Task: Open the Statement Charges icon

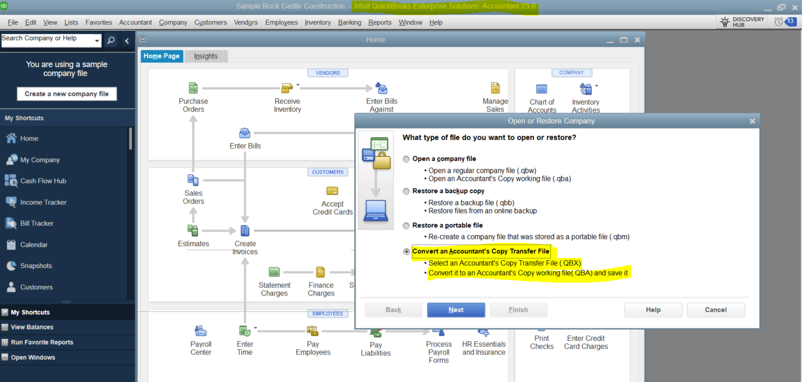Action: 274,272
